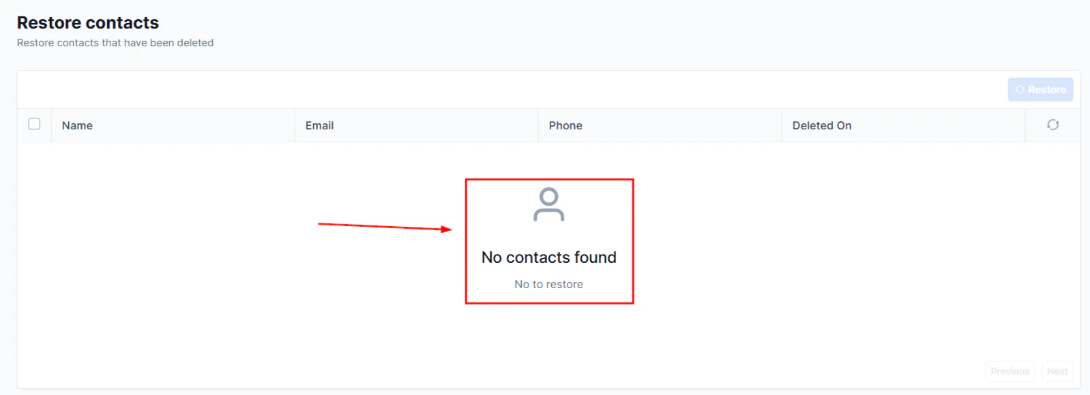Click the refresh icon beside the Deleted On column
The image size is (1090, 395).
click(x=1053, y=125)
